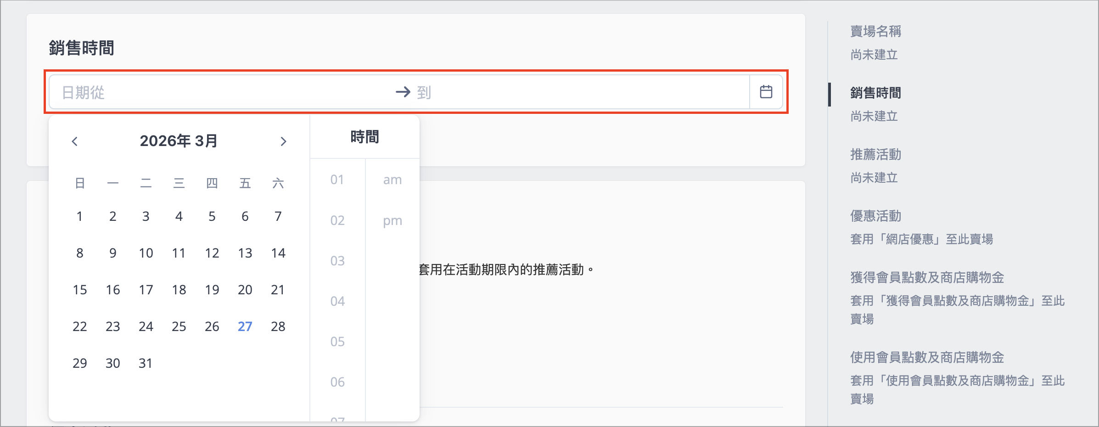Select pm in the time picker

pyautogui.click(x=392, y=220)
